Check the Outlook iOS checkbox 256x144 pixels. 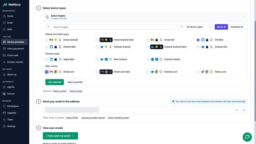tap(198, 47)
